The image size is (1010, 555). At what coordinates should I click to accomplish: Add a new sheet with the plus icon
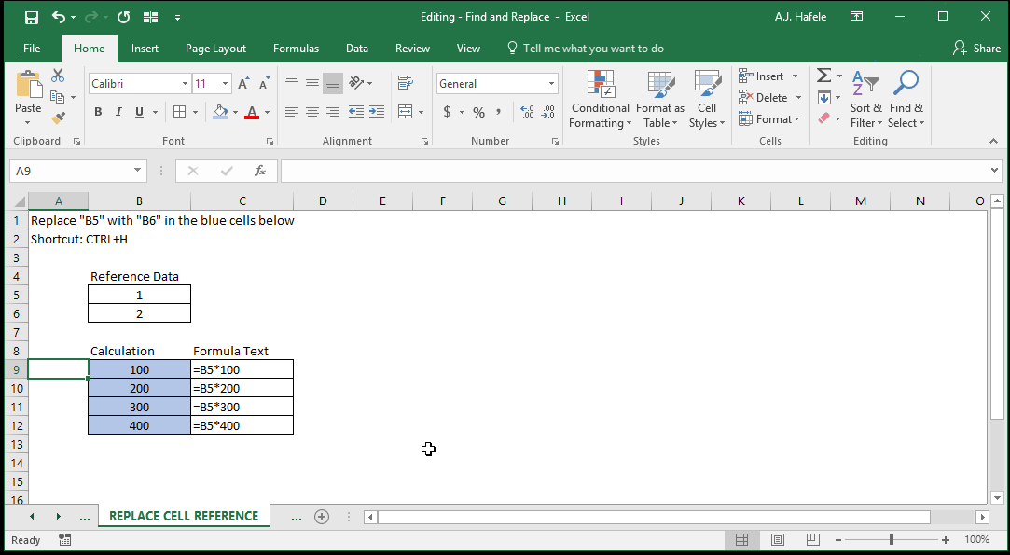322,517
